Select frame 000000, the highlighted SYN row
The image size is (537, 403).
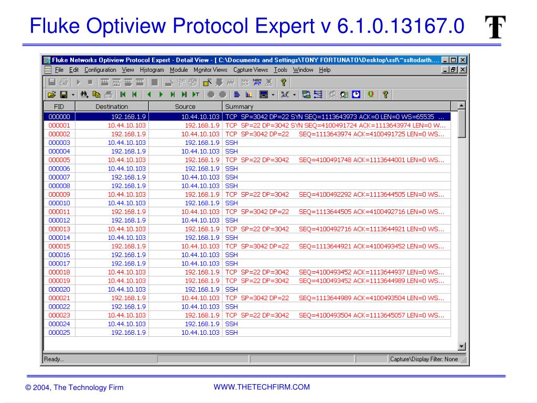coord(248,116)
